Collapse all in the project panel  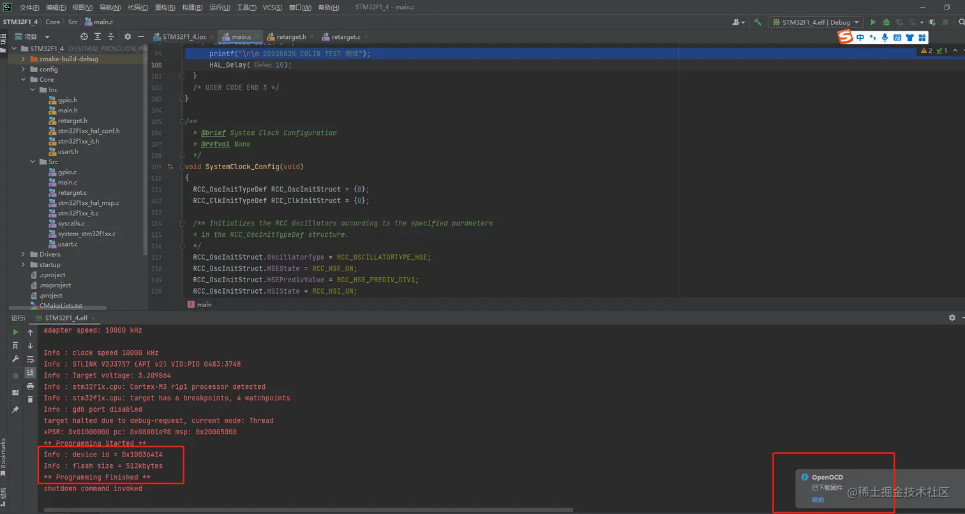point(111,37)
